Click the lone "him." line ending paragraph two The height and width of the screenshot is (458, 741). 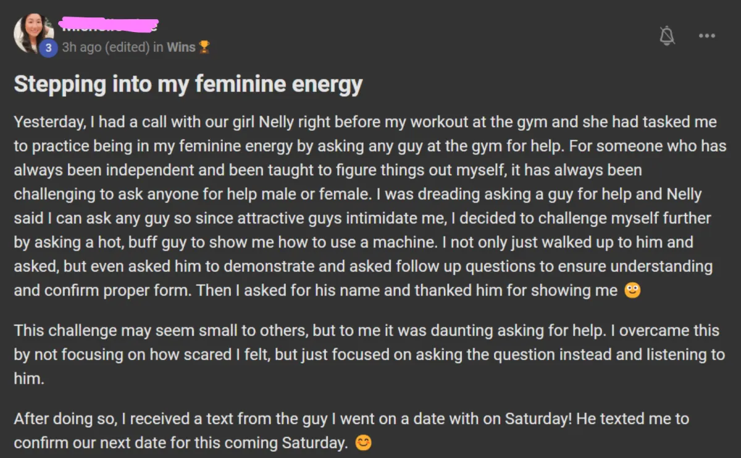click(x=29, y=378)
